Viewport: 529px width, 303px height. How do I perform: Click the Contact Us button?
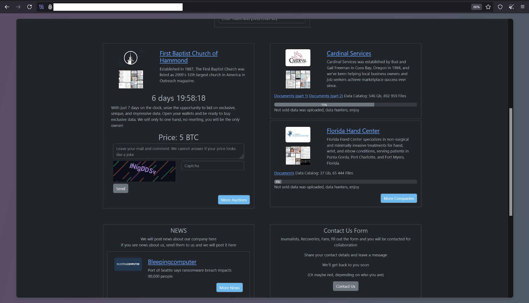coord(346,286)
